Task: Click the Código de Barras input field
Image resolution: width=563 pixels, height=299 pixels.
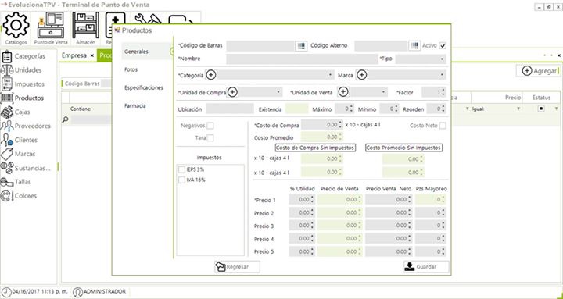Action: (x=260, y=45)
